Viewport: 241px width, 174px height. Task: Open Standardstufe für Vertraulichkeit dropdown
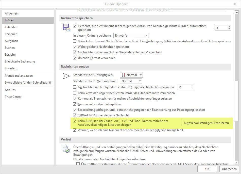click(x=131, y=81)
